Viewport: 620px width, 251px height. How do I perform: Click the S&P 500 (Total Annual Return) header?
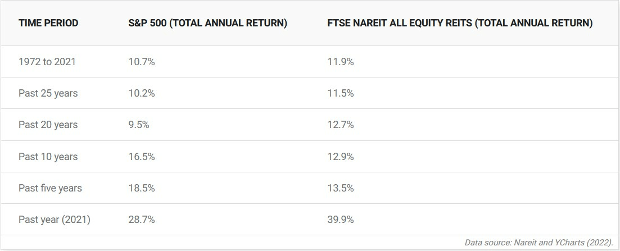coord(207,24)
